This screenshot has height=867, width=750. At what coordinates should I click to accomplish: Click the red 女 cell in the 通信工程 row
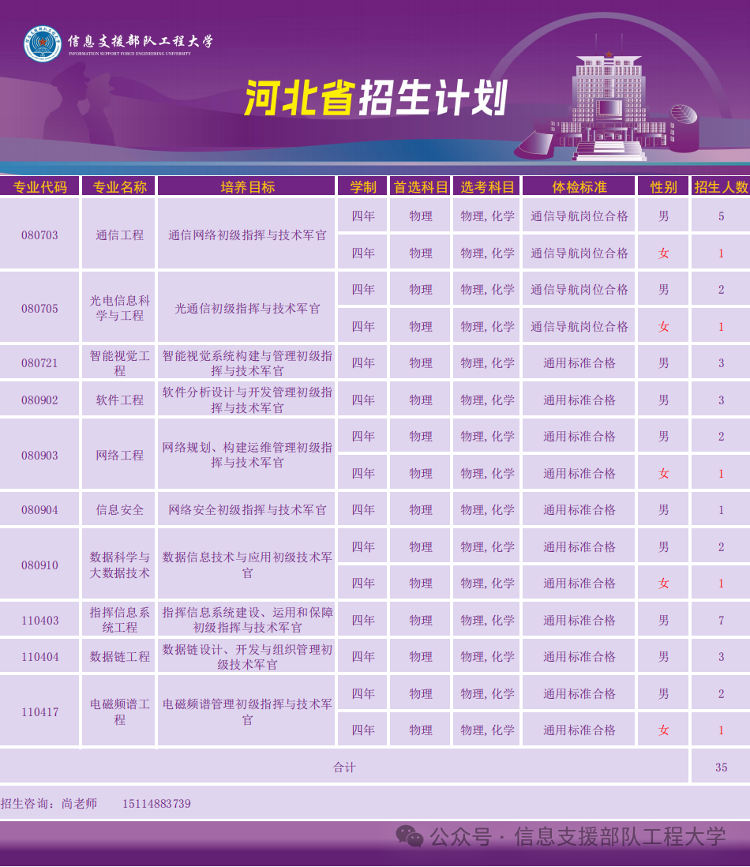click(663, 253)
